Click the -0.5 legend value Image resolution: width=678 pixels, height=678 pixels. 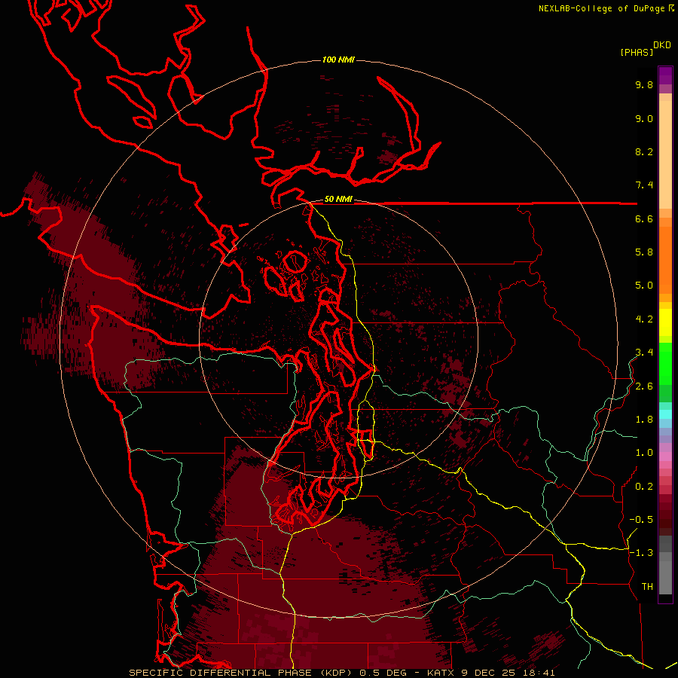pyautogui.click(x=641, y=519)
